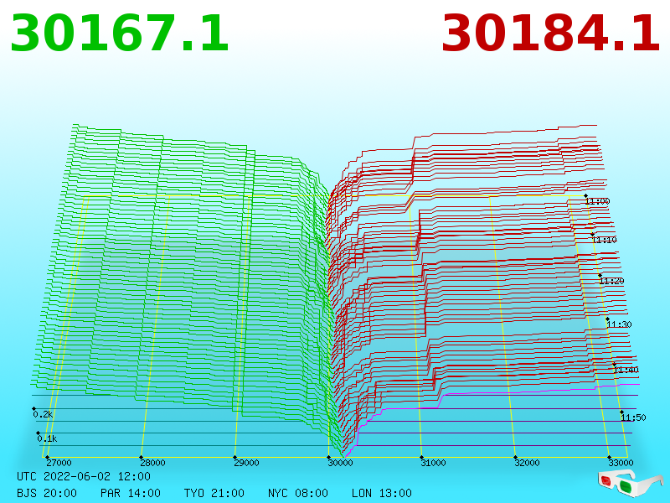
Task: Click the green bid price 30167.1
Action: tap(120, 34)
